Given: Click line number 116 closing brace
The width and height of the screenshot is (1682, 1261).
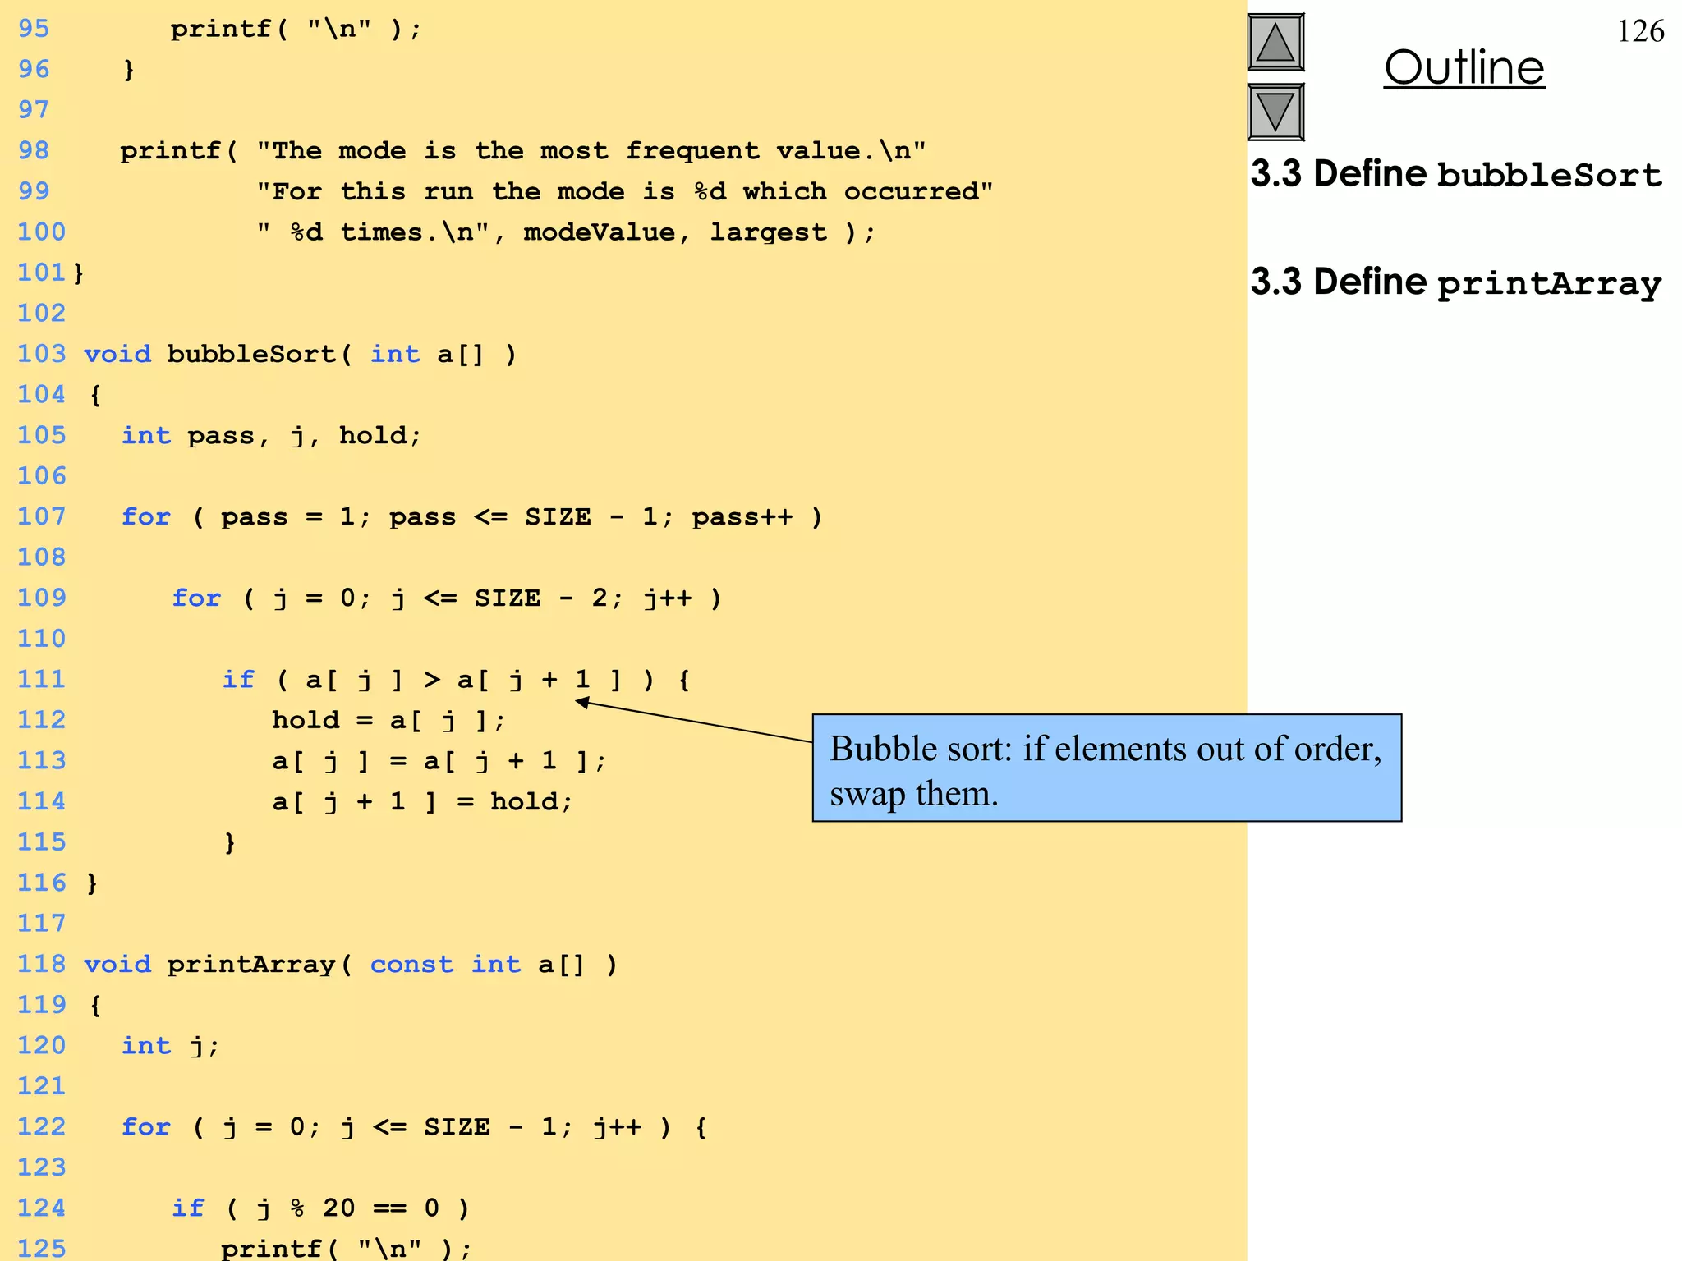Looking at the screenshot, I should point(92,883).
